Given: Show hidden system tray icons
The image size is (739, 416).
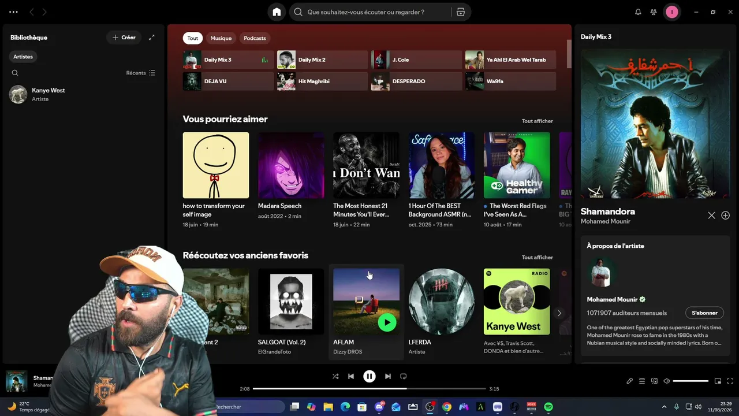Looking at the screenshot, I should pyautogui.click(x=664, y=407).
